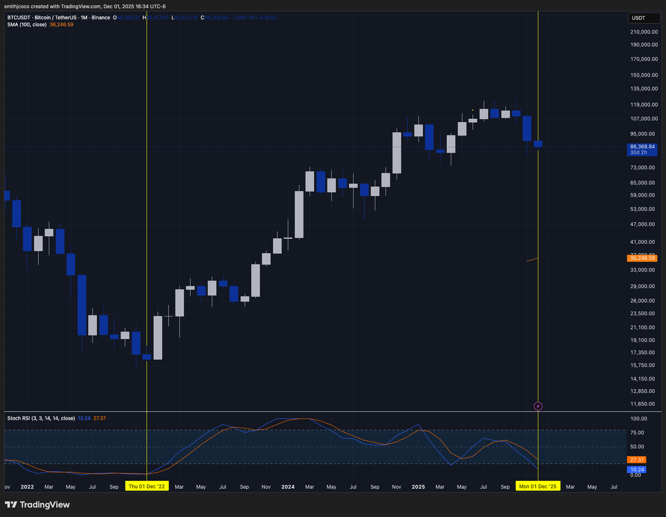666x517 pixels.
Task: Click the 2024 label on the time axis
Action: pyautogui.click(x=288, y=487)
